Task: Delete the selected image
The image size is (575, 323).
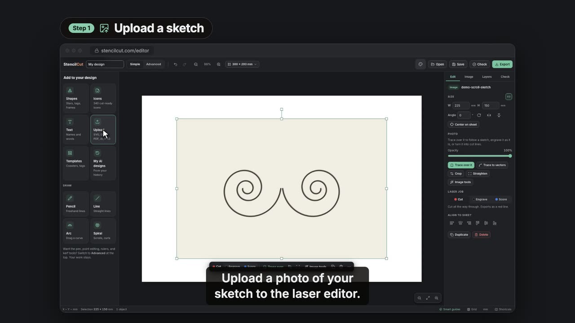Action: pos(481,235)
